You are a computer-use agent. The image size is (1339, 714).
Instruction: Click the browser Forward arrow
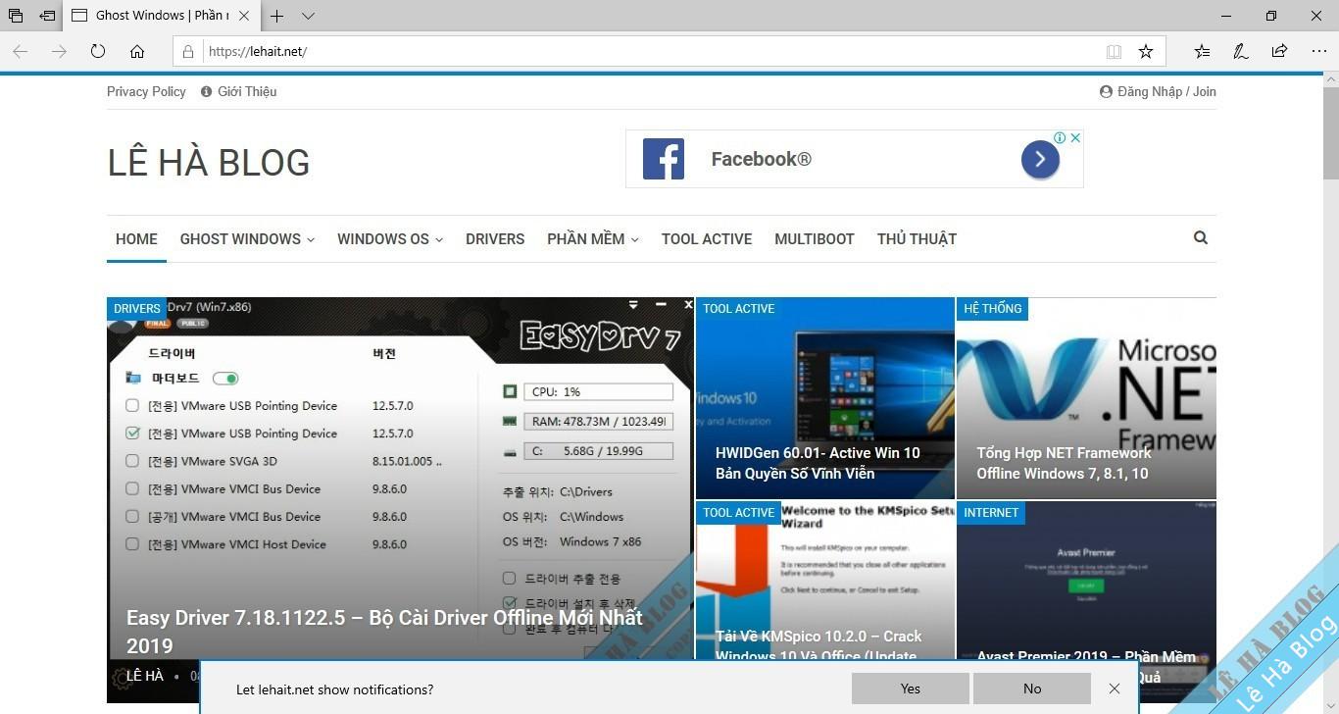point(59,51)
